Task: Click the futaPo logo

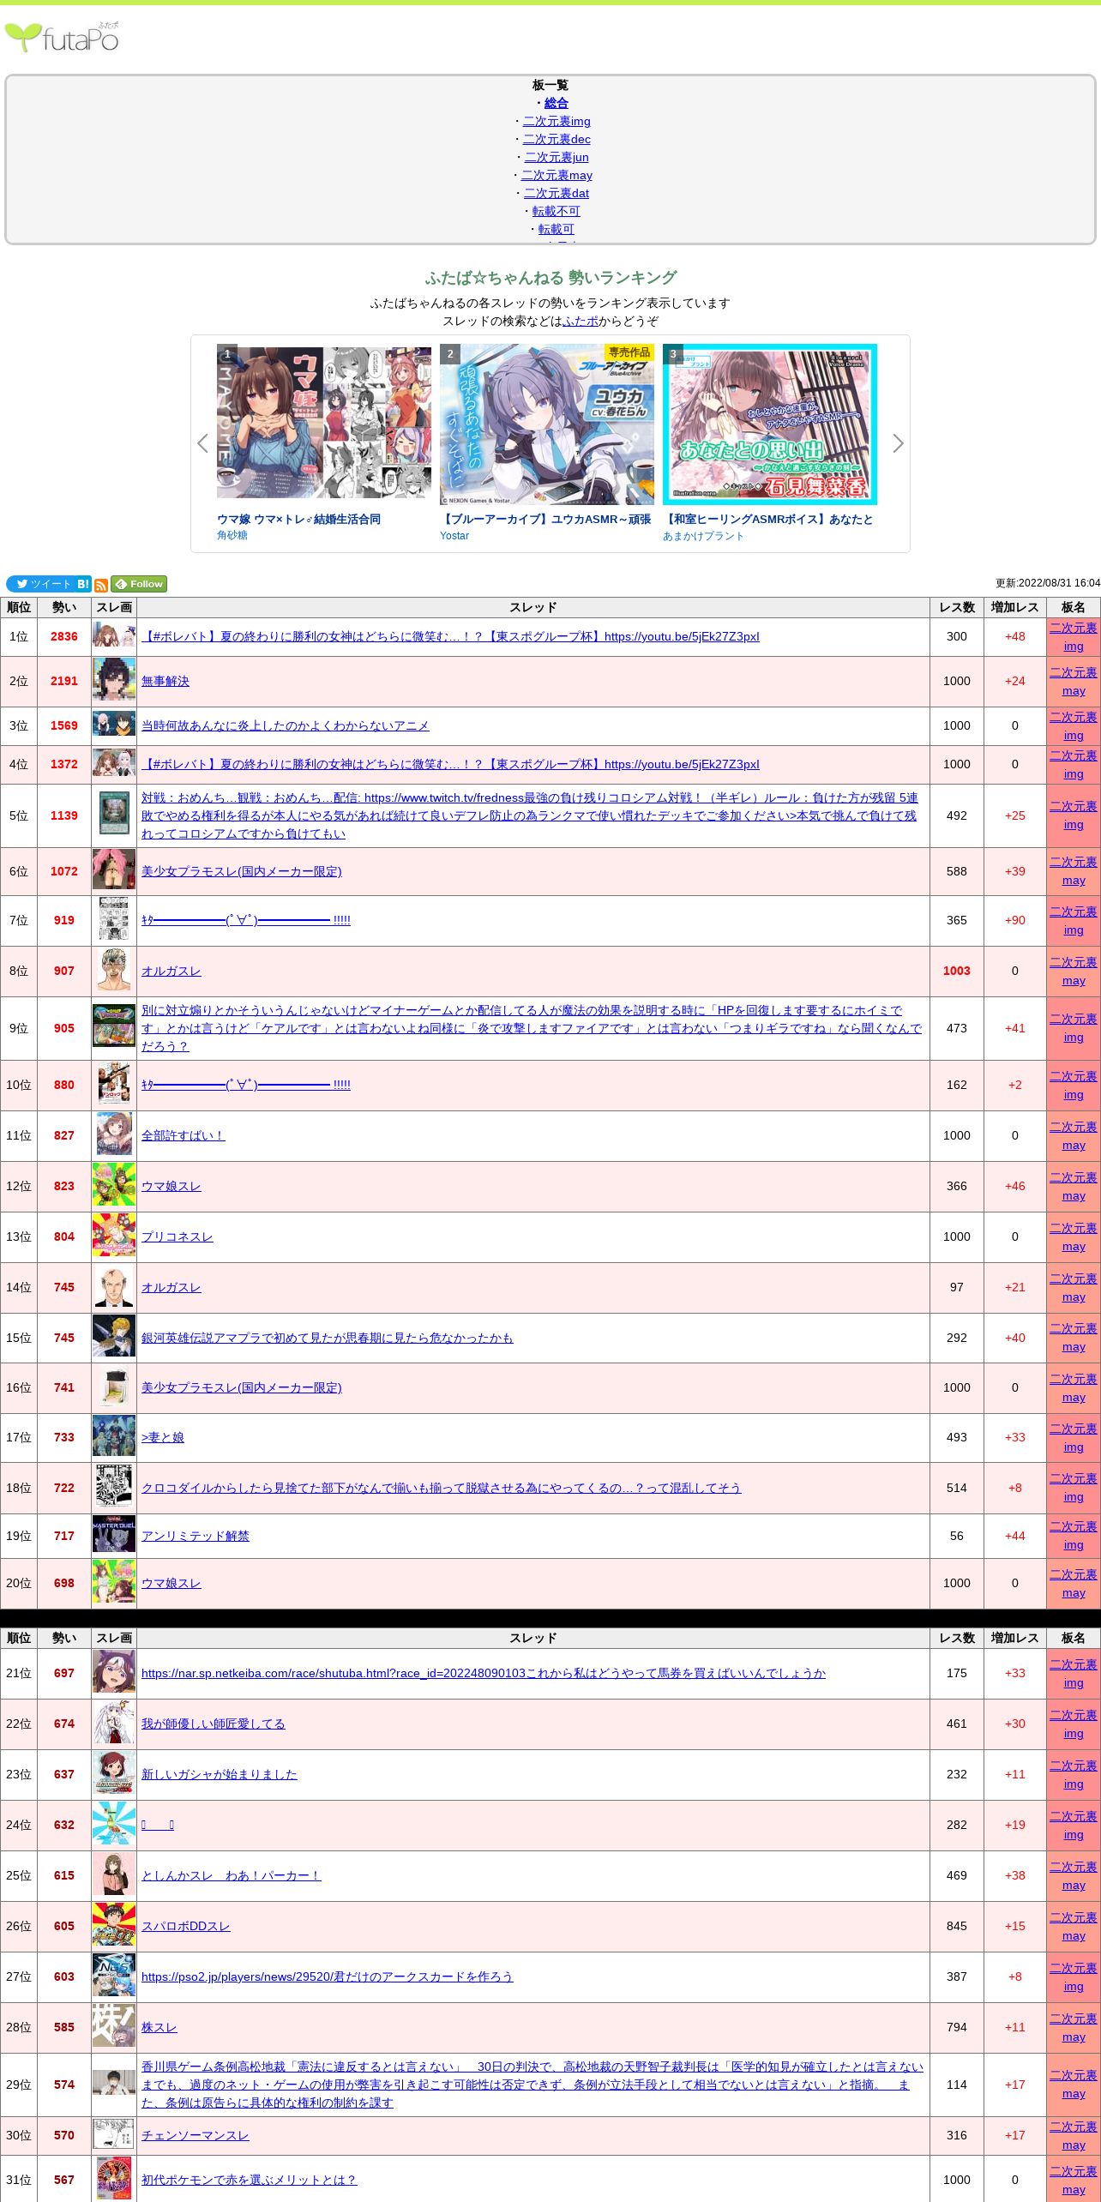Action: (62, 38)
